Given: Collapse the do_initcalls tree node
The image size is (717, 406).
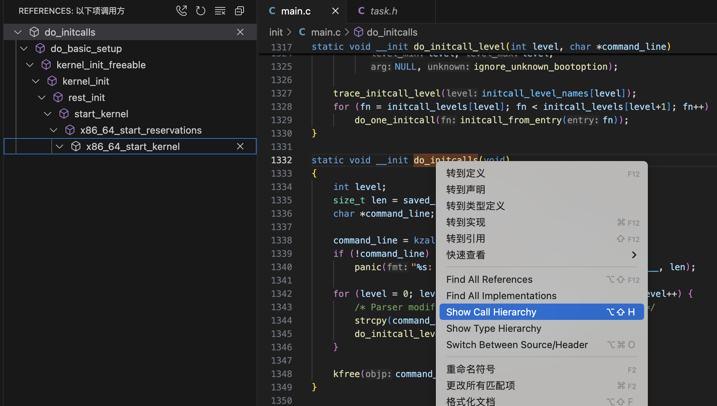Looking at the screenshot, I should pos(18,32).
